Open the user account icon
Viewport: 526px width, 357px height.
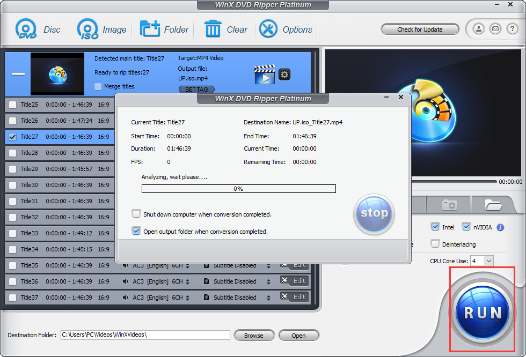(479, 29)
